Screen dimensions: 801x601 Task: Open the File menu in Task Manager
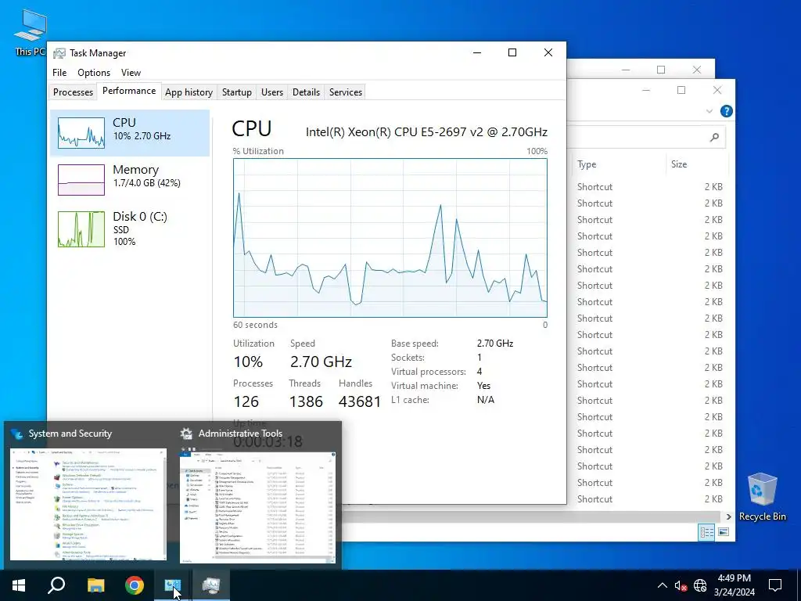(x=59, y=73)
